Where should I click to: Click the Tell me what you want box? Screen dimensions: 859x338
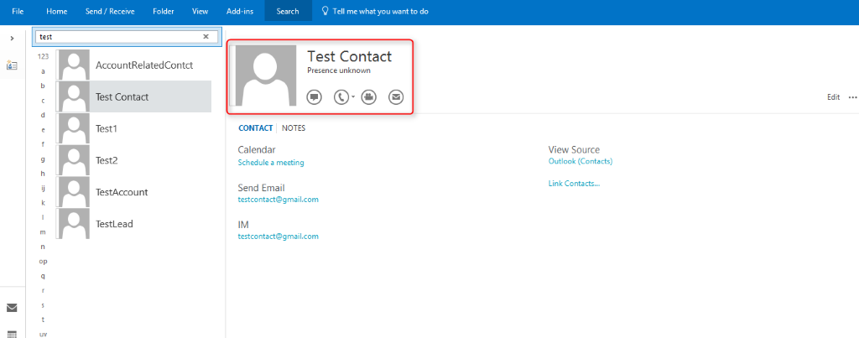380,11
